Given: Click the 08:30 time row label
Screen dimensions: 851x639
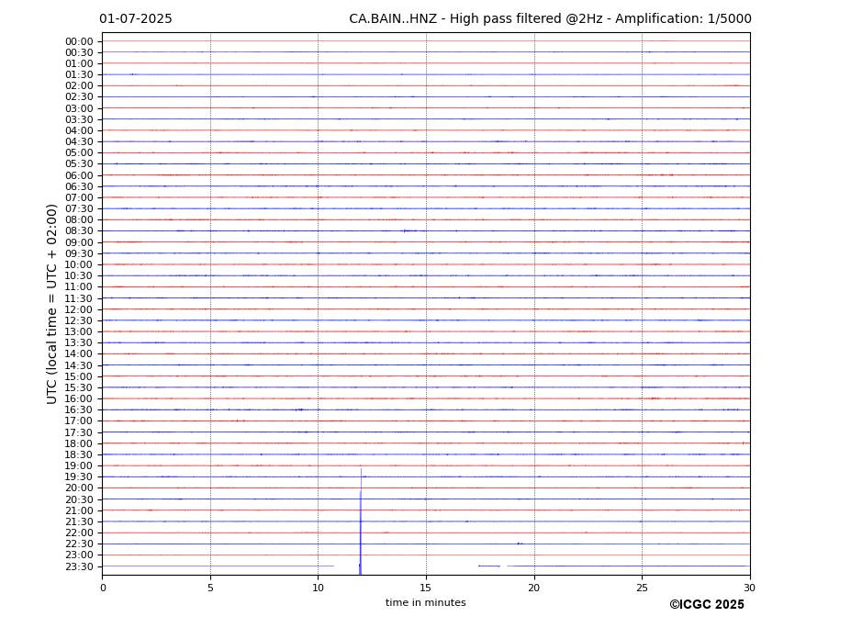Looking at the screenshot, I should coord(79,231).
